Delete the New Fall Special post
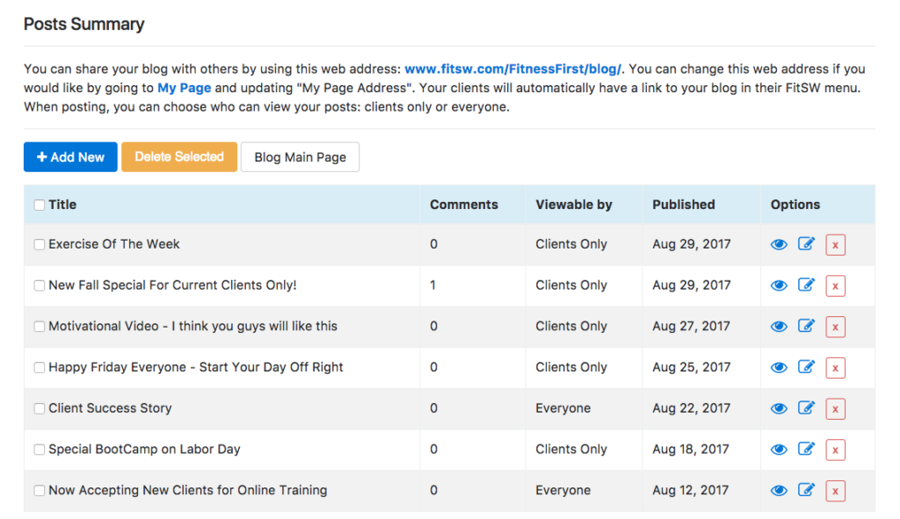Screen dimensions: 900x519 (835, 285)
